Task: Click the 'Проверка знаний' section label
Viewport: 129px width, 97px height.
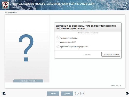Action: click(x=11, y=12)
